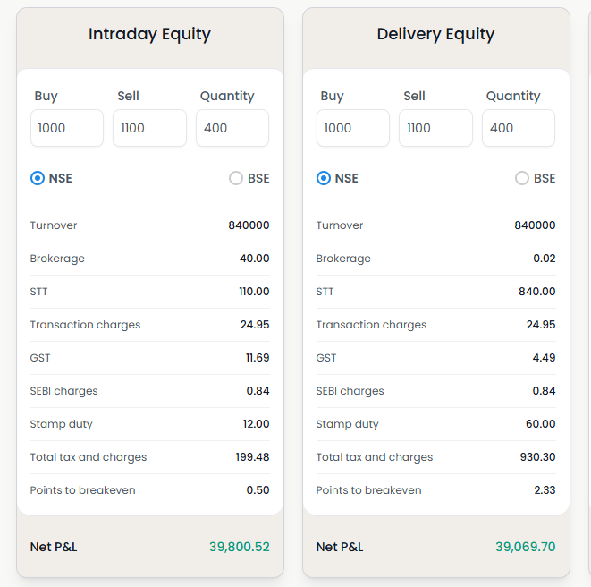591x587 pixels.
Task: Click the Quantity field in Delivery Equity
Action: [x=519, y=128]
